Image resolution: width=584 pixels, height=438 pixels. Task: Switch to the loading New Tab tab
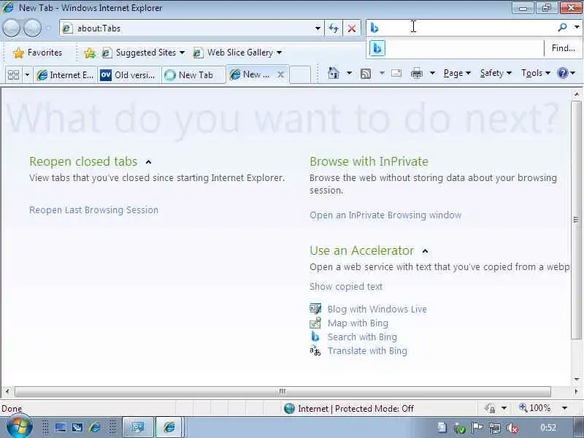click(193, 75)
